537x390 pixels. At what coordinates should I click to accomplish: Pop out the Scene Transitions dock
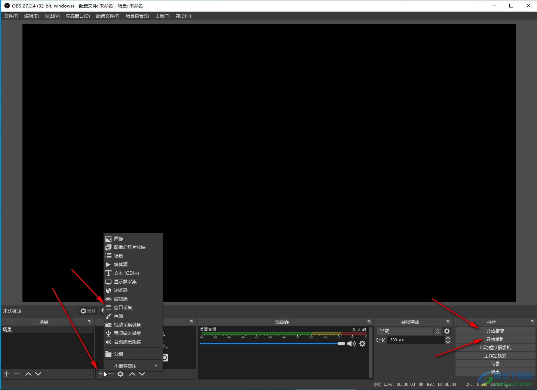448,322
